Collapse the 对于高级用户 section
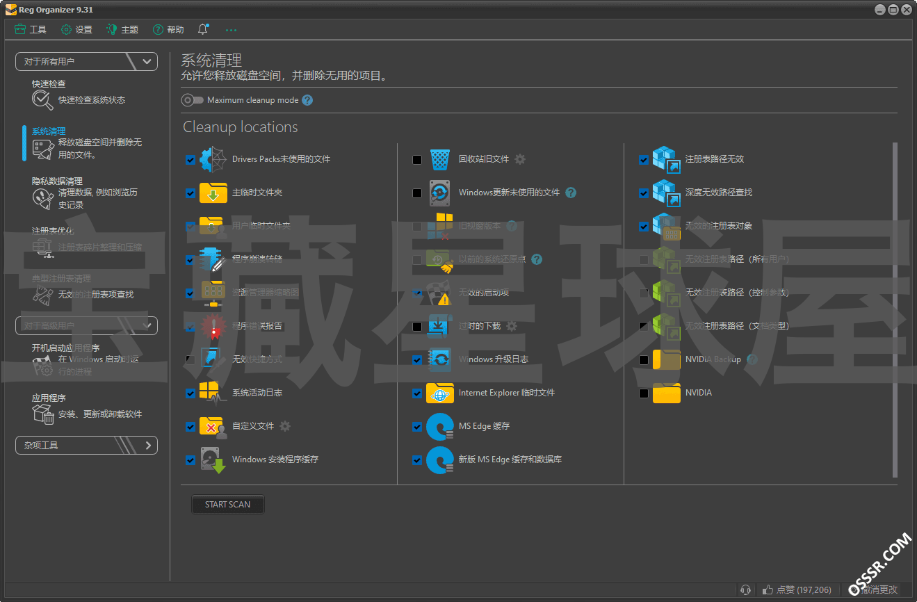 (86, 325)
